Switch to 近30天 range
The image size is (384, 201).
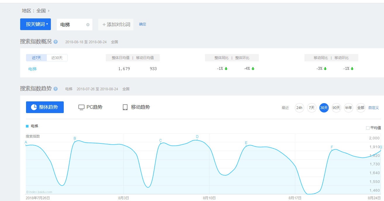[x=57, y=58]
